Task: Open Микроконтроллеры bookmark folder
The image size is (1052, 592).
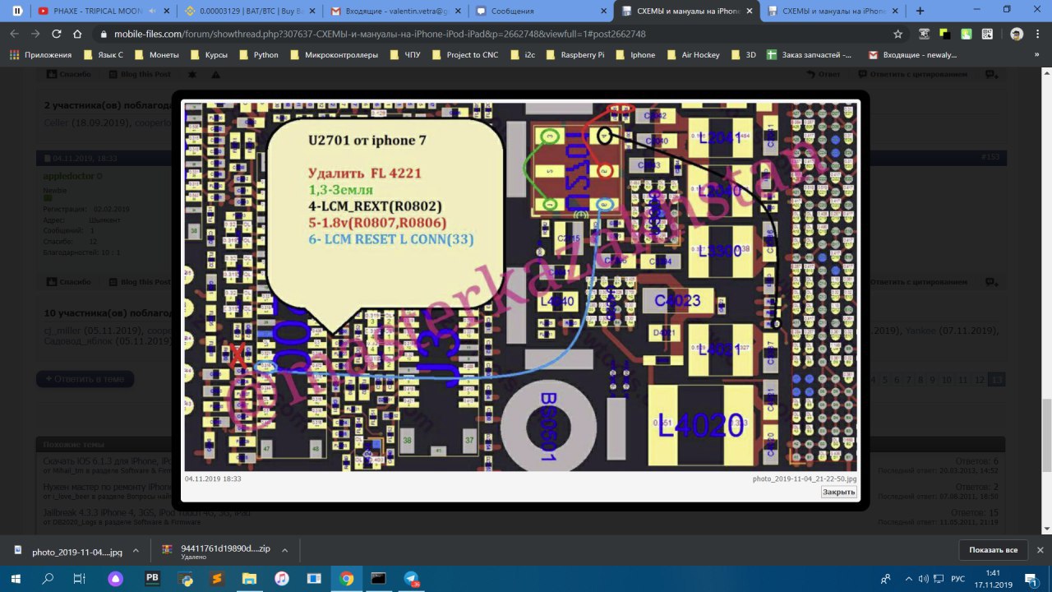Action: pos(333,55)
